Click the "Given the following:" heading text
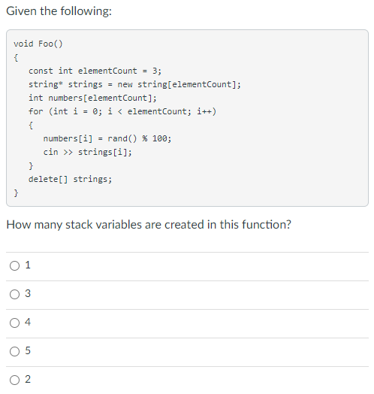Image resolution: width=374 pixels, height=394 pixels. [x=59, y=11]
